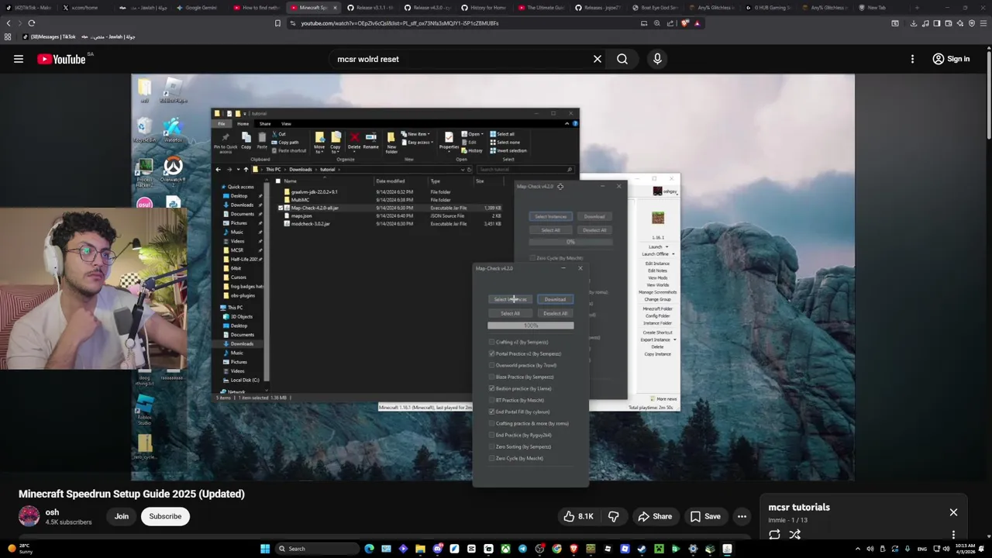
Task: Reload the browser page
Action: [31, 23]
